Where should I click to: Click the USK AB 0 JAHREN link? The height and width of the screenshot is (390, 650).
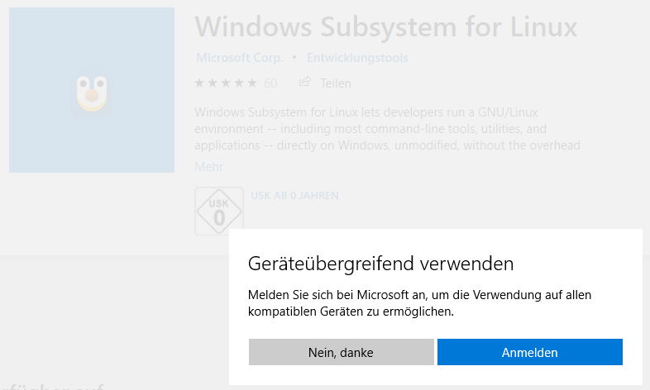[x=294, y=196]
